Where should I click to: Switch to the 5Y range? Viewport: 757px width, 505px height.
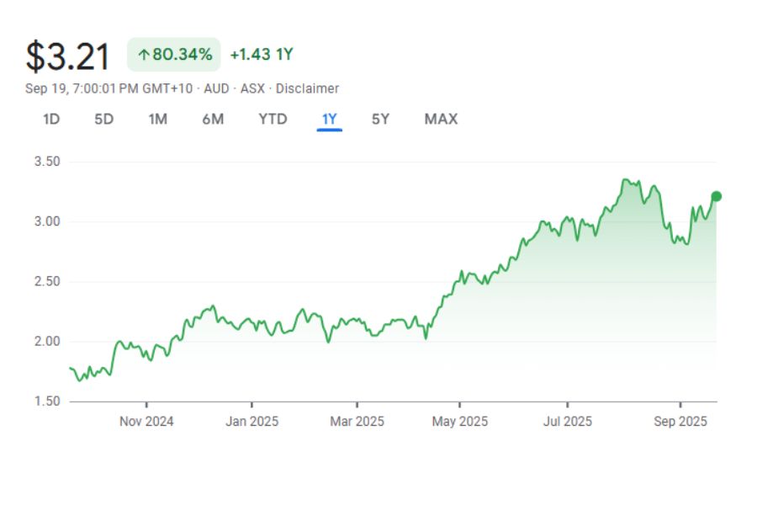coord(380,120)
